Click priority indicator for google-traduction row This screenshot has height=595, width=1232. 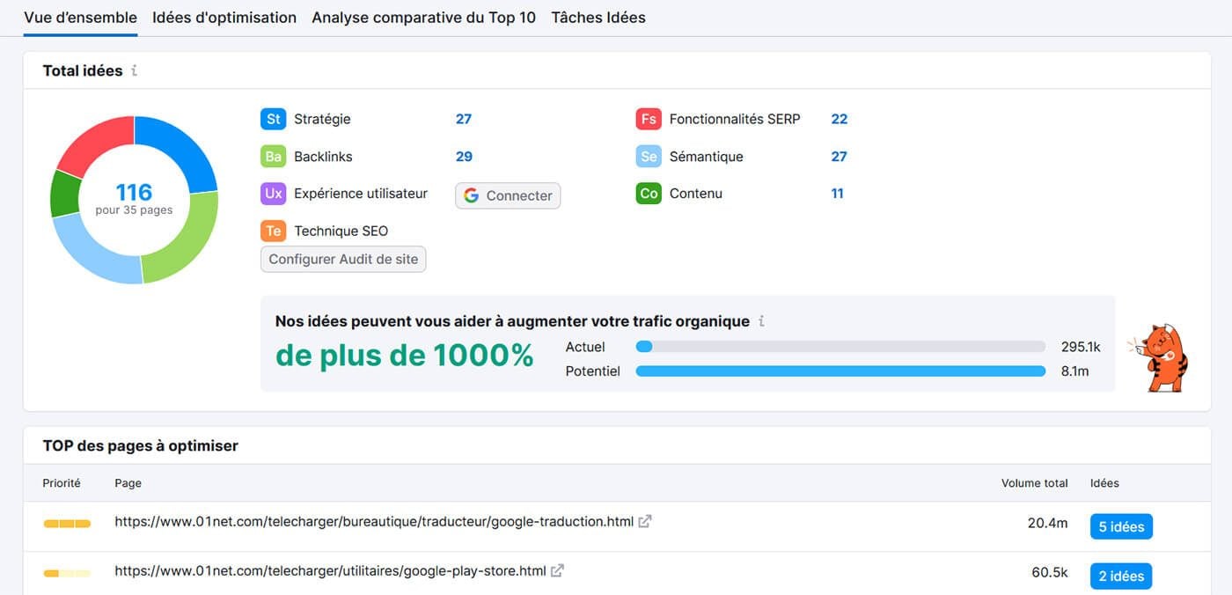click(67, 524)
